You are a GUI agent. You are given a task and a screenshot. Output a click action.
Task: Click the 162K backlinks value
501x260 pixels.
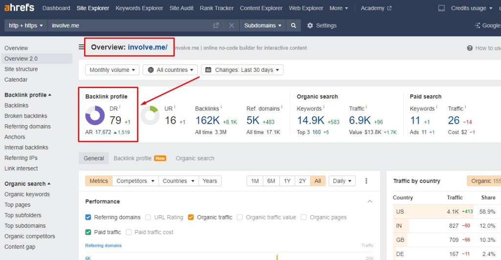click(207, 120)
